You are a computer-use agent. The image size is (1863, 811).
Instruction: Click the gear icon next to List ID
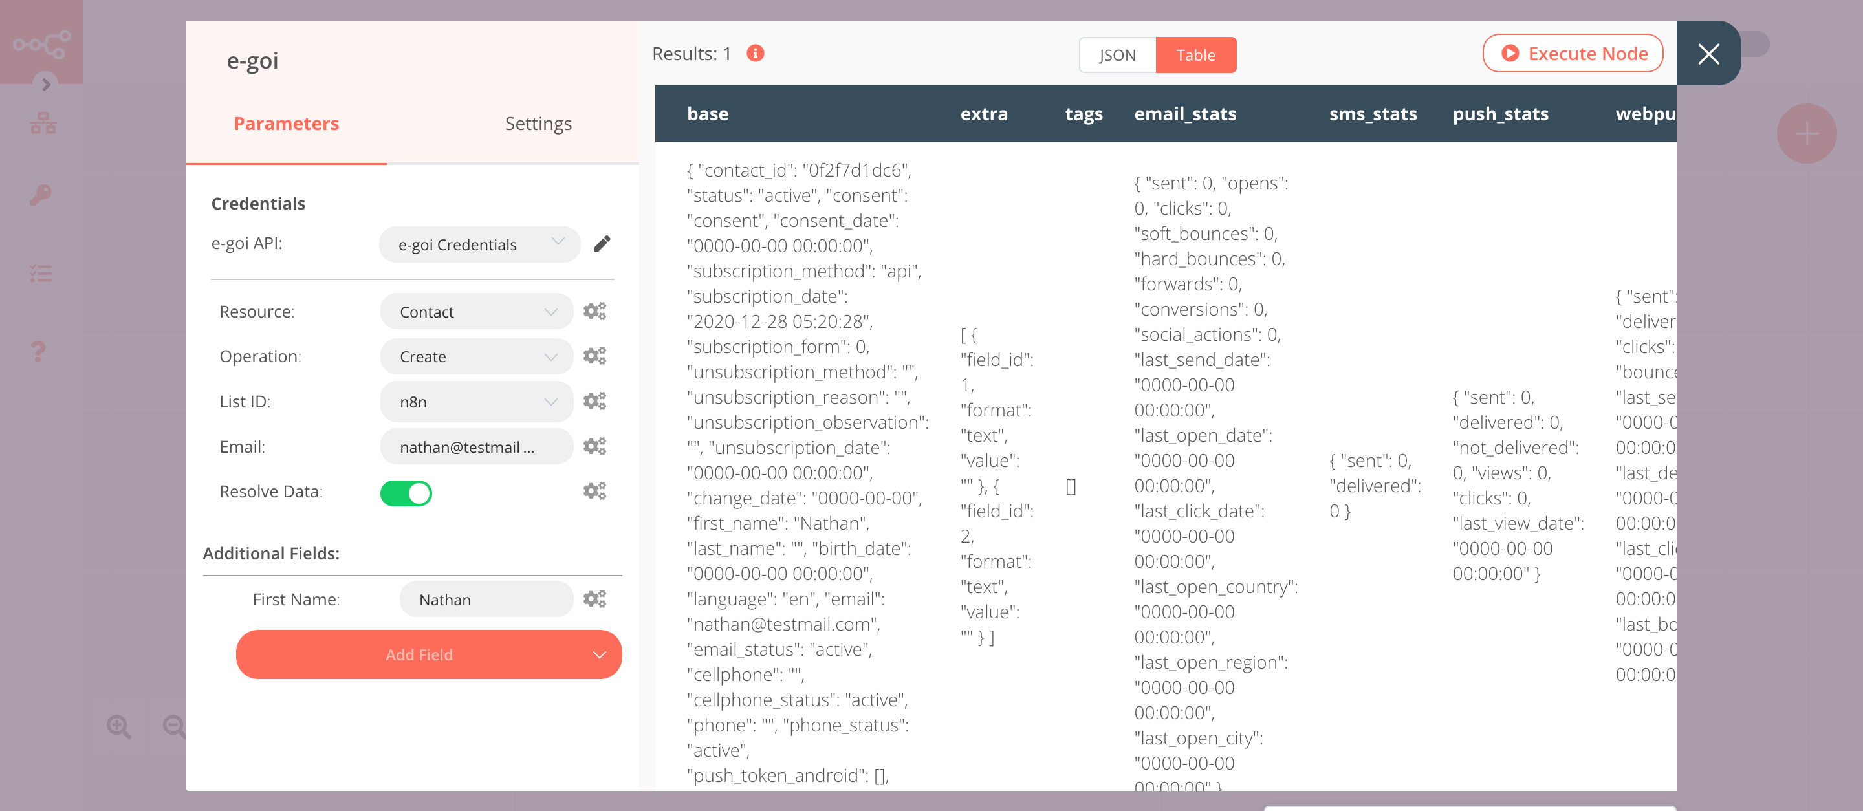coord(594,402)
